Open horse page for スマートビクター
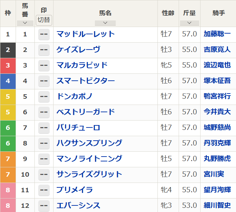 point(86,81)
